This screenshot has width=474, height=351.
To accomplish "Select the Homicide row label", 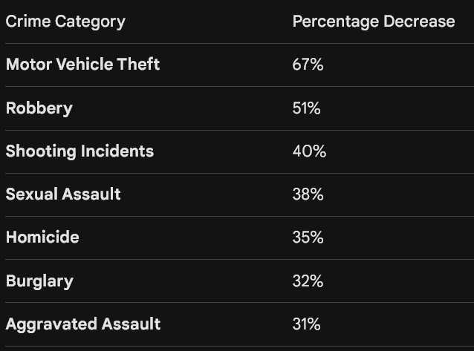I will [42, 237].
